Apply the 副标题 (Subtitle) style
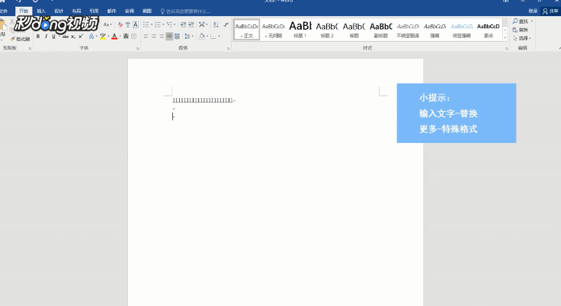Screen dimensions: 561x306 pyautogui.click(x=380, y=30)
